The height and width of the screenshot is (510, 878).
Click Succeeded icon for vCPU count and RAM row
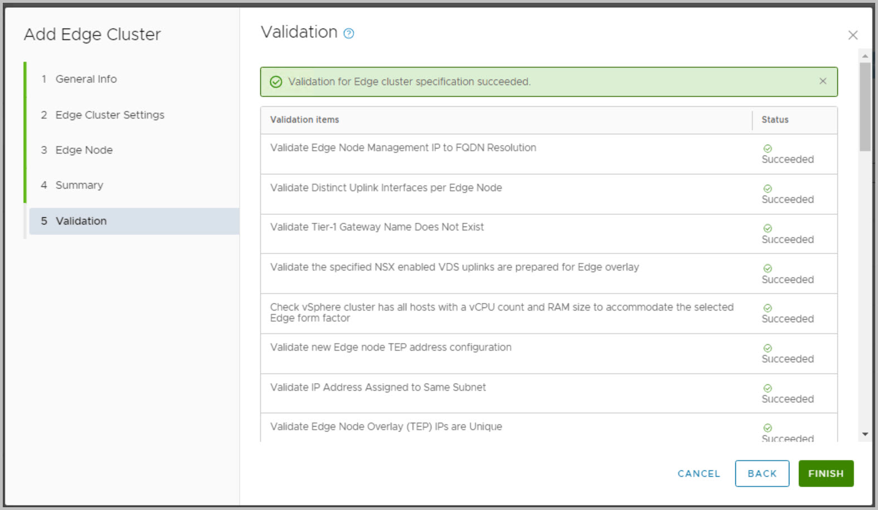[768, 308]
